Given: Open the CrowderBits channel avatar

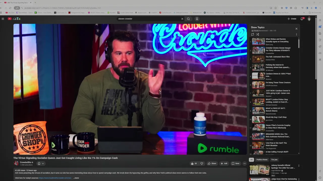Looking at the screenshot, I should coord(16,163).
